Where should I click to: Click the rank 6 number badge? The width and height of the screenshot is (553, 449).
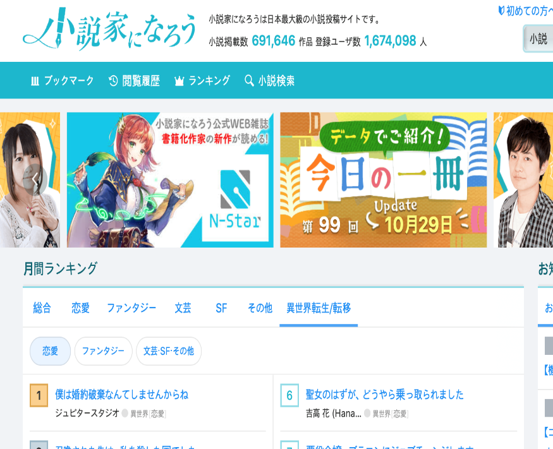289,395
